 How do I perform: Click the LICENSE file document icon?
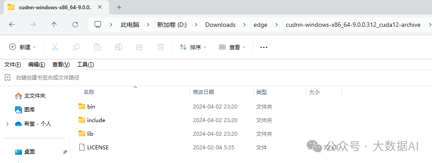(x=82, y=147)
